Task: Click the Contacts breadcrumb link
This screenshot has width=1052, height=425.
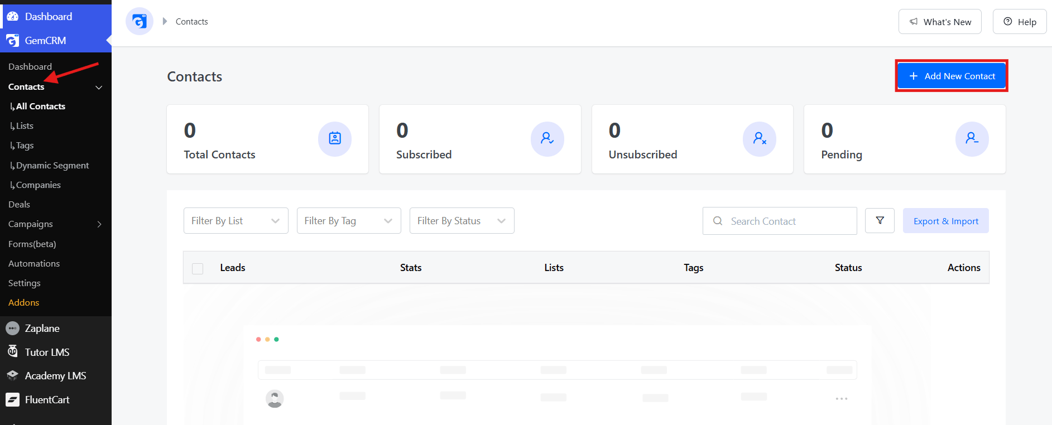Action: (192, 22)
